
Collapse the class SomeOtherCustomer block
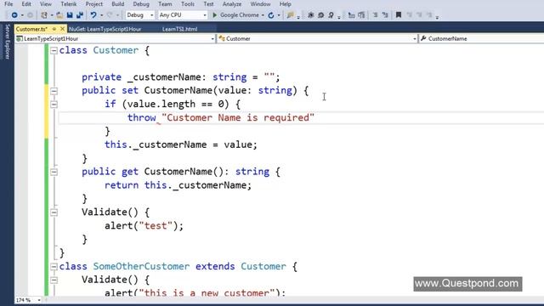[54, 267]
